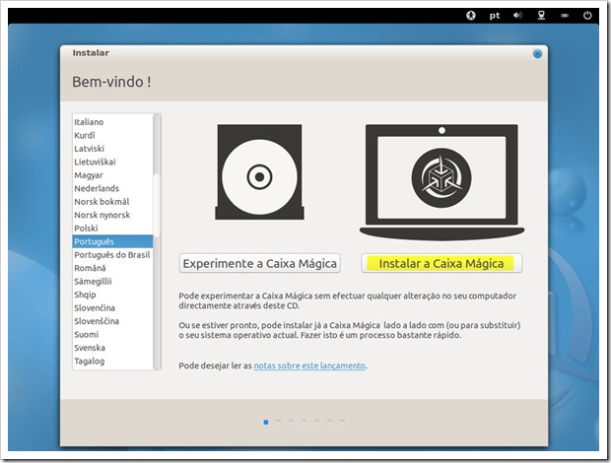Screen dimensions: 611x463
Task: Click the laptop install illustration
Action: click(441, 182)
